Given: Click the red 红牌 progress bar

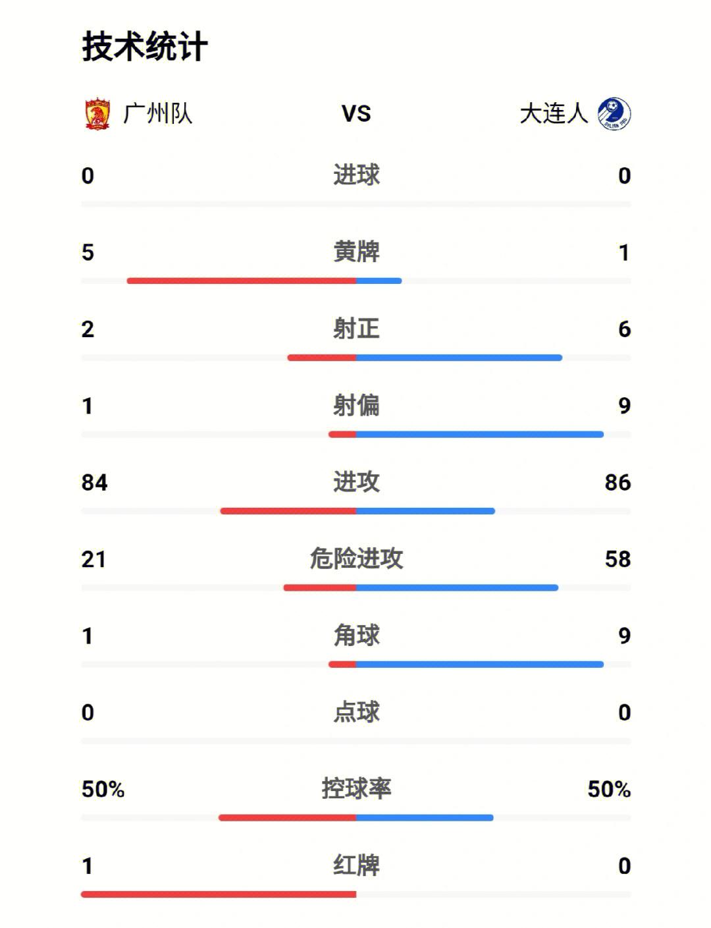Looking at the screenshot, I should coord(219,894).
